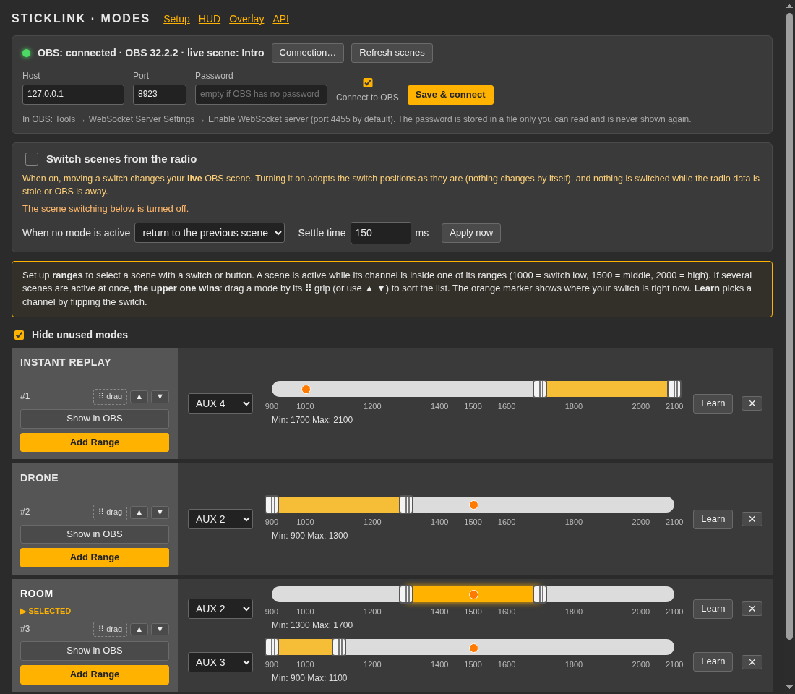Viewport: 795px width, 694px height.
Task: Untick Hide unused modes
Action: tap(20, 335)
